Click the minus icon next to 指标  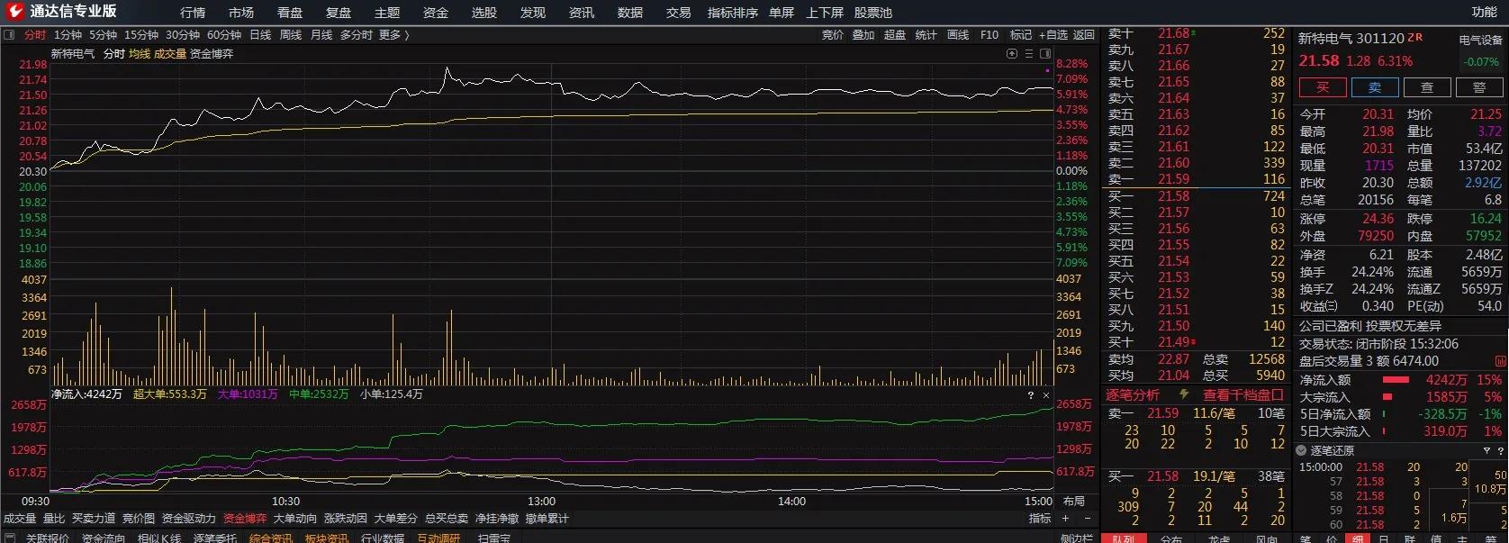[x=1087, y=519]
